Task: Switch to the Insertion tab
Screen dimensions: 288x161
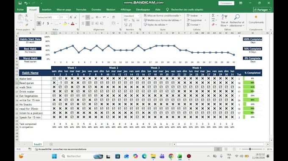Action: [x=47, y=10]
